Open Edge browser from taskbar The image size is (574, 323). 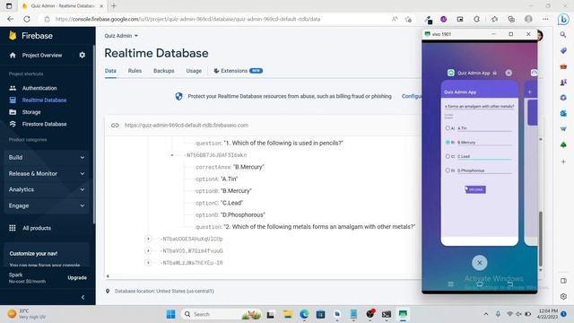(x=304, y=314)
